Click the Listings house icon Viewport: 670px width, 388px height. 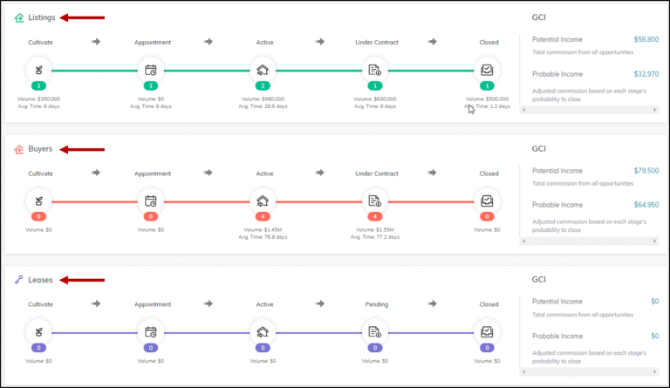pos(19,17)
